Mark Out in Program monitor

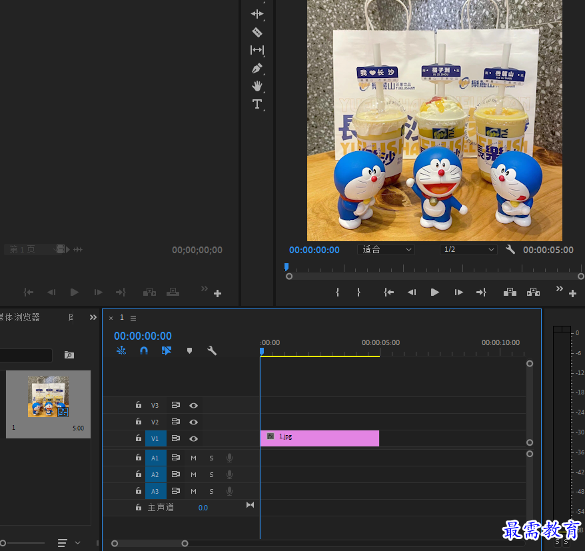[358, 292]
